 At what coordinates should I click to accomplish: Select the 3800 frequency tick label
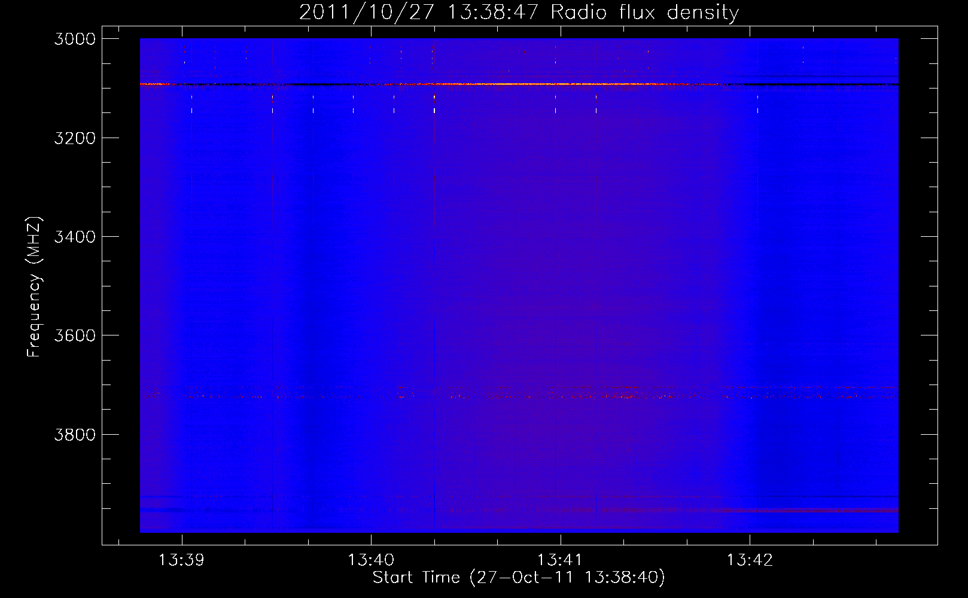pyautogui.click(x=75, y=435)
